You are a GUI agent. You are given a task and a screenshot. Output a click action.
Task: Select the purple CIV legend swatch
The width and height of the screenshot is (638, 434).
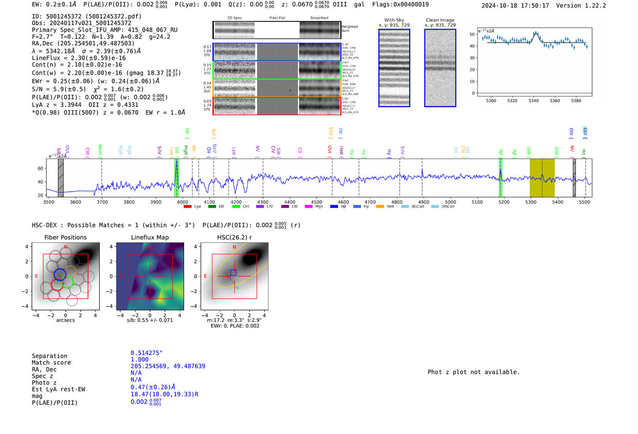[x=260, y=207]
